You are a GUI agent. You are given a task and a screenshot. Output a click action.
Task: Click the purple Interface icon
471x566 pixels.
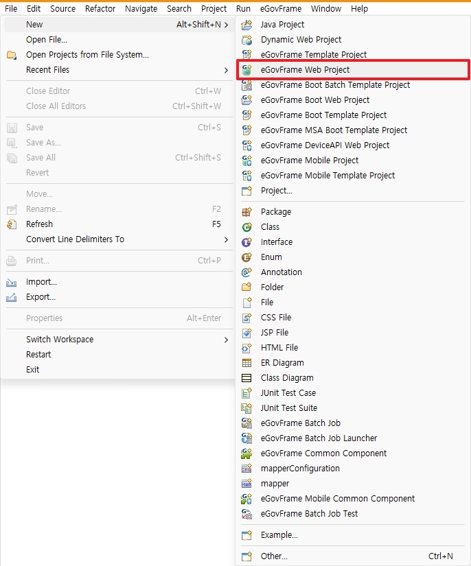tap(246, 242)
